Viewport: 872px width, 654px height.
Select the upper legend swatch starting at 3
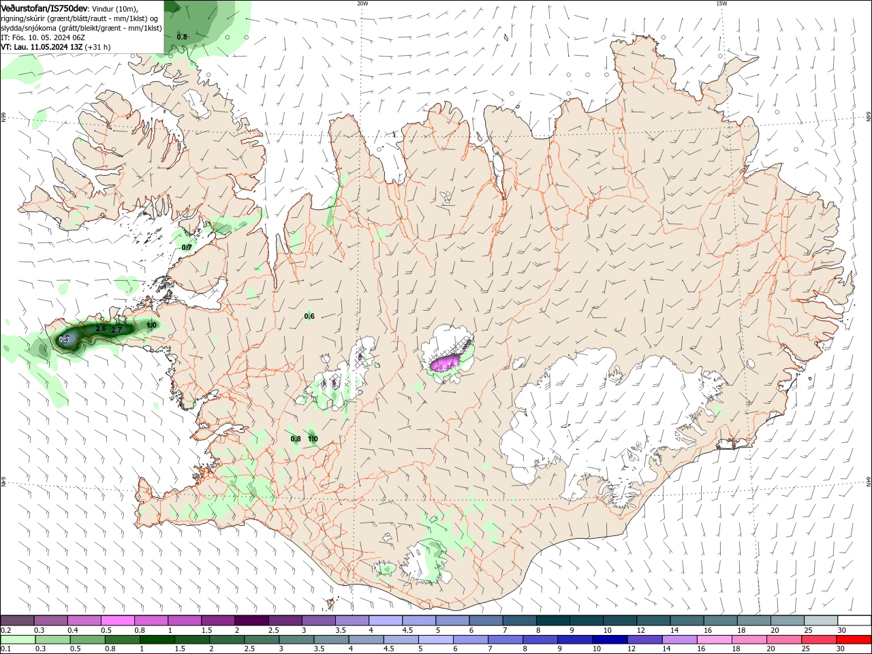[x=318, y=620]
